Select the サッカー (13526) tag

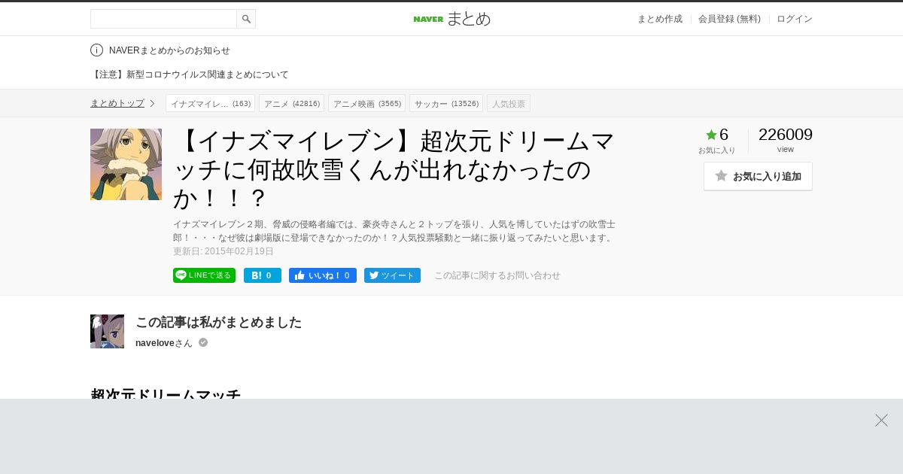446,103
